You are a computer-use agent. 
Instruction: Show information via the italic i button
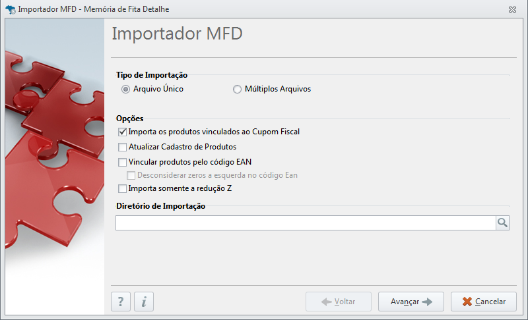coord(144,302)
